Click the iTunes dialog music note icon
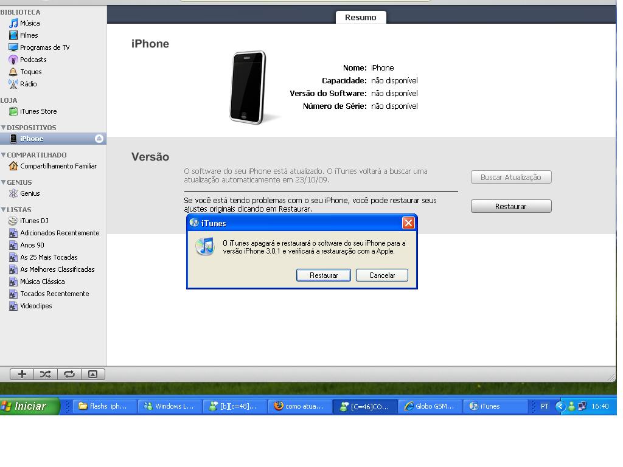 (206, 246)
